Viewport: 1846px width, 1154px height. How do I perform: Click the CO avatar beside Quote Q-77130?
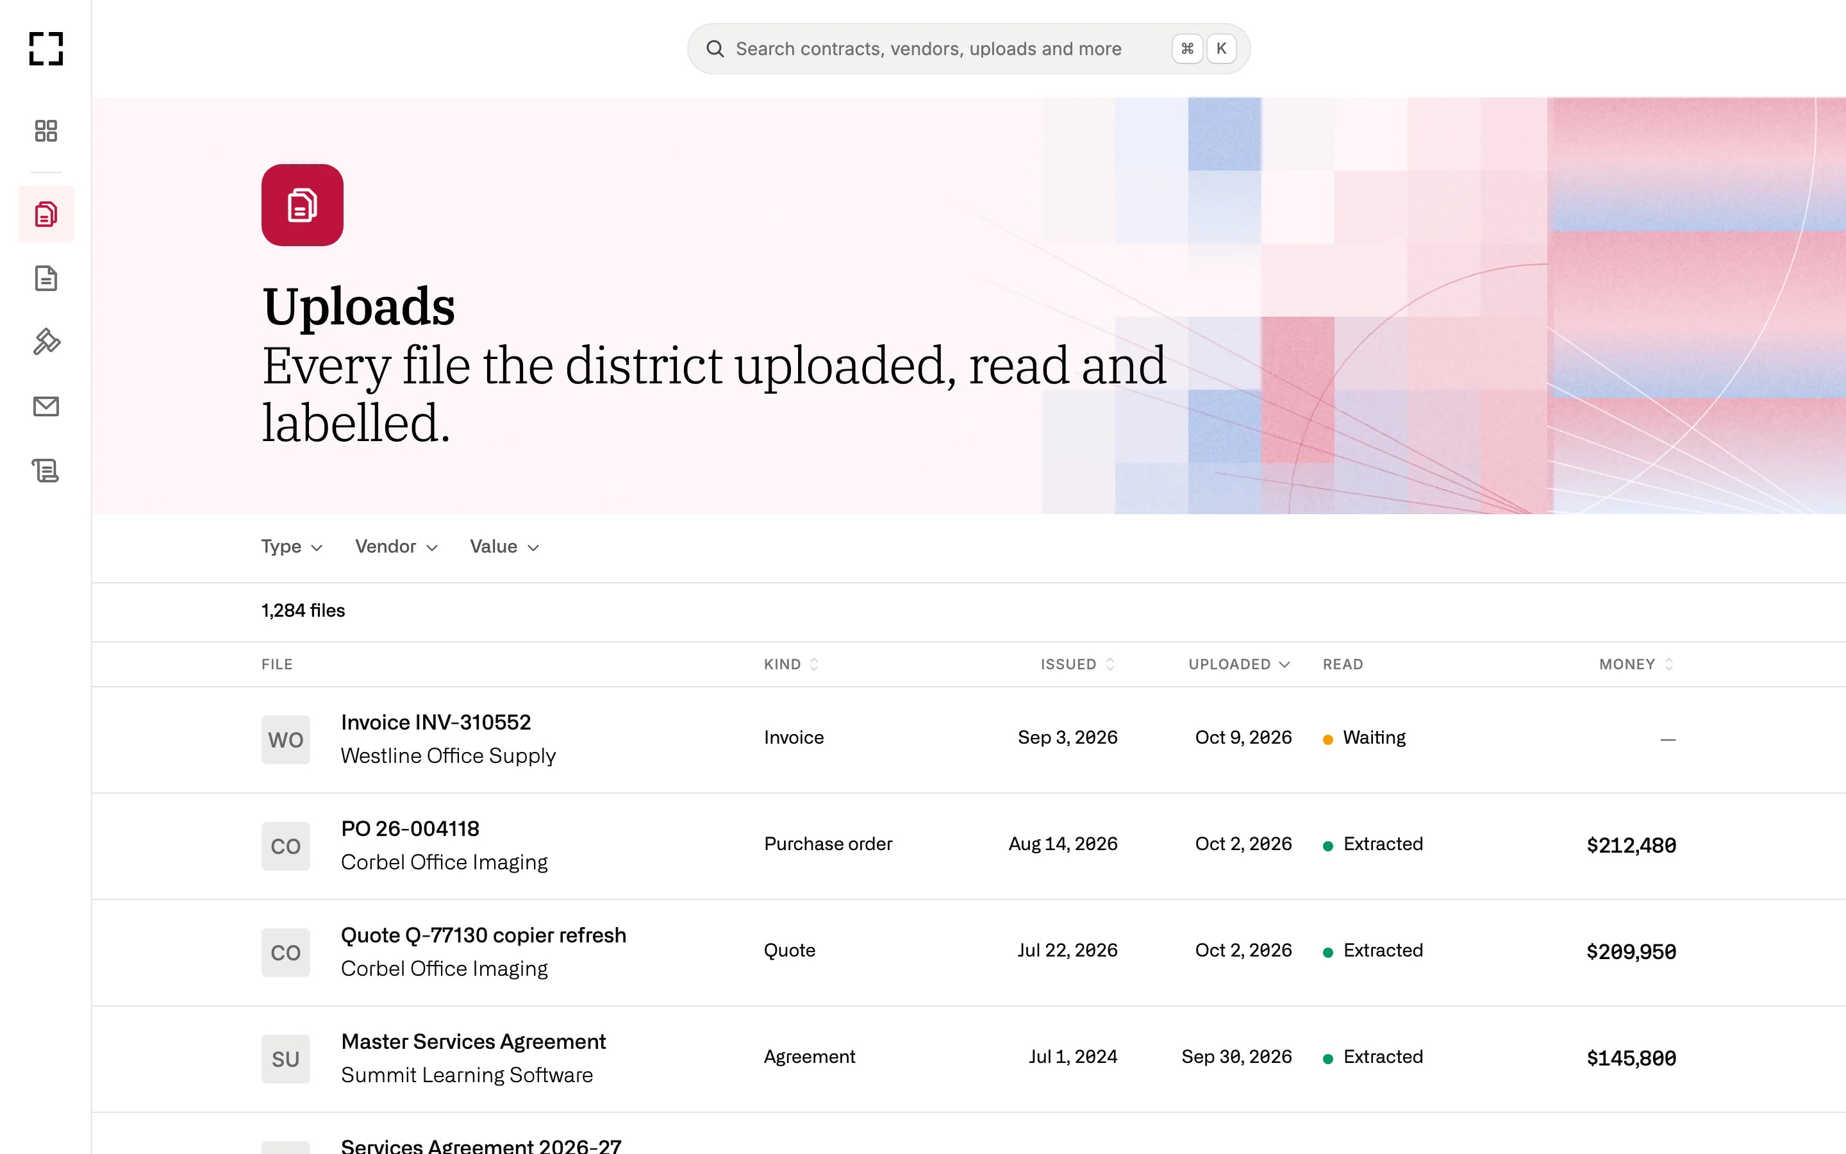285,953
